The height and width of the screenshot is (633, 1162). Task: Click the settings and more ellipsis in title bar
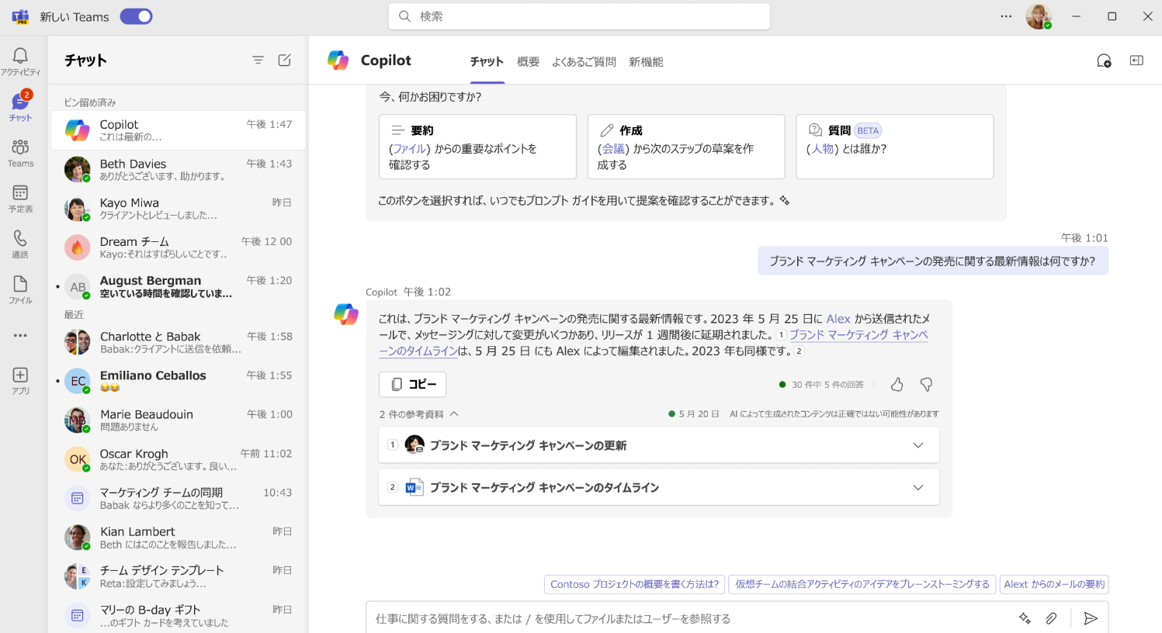pos(1006,16)
